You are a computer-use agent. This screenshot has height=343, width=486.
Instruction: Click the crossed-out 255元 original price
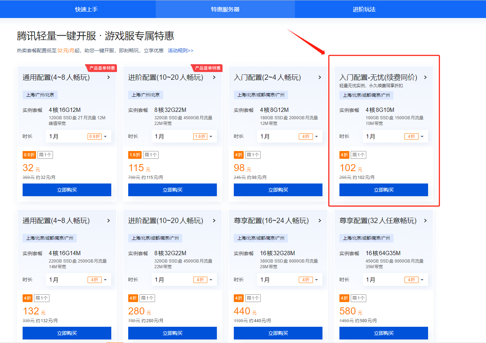[345, 177]
